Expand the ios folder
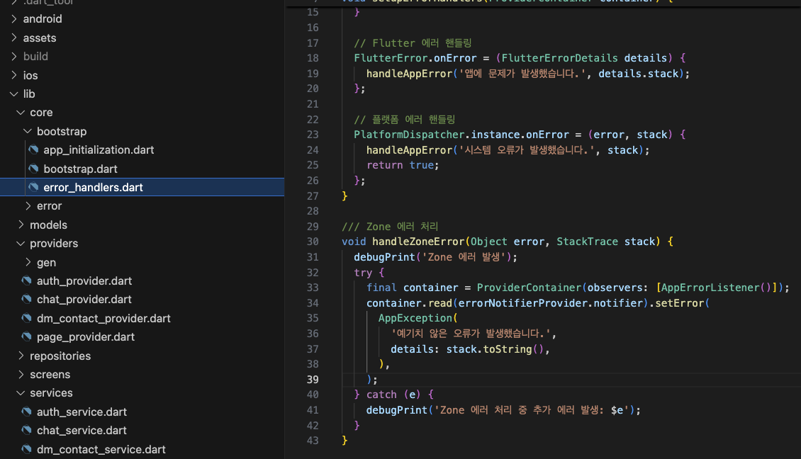 [x=13, y=75]
